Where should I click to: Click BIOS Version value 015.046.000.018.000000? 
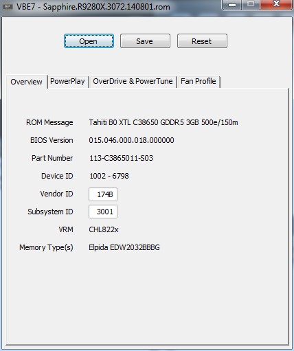pos(131,140)
